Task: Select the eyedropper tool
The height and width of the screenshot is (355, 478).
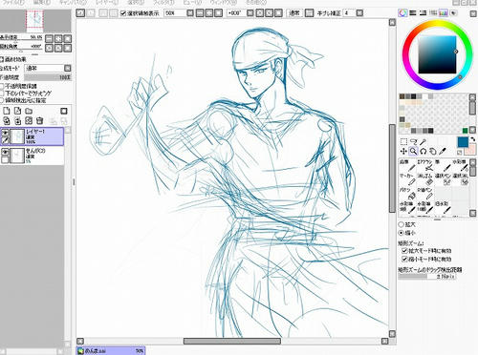Action: coord(443,151)
